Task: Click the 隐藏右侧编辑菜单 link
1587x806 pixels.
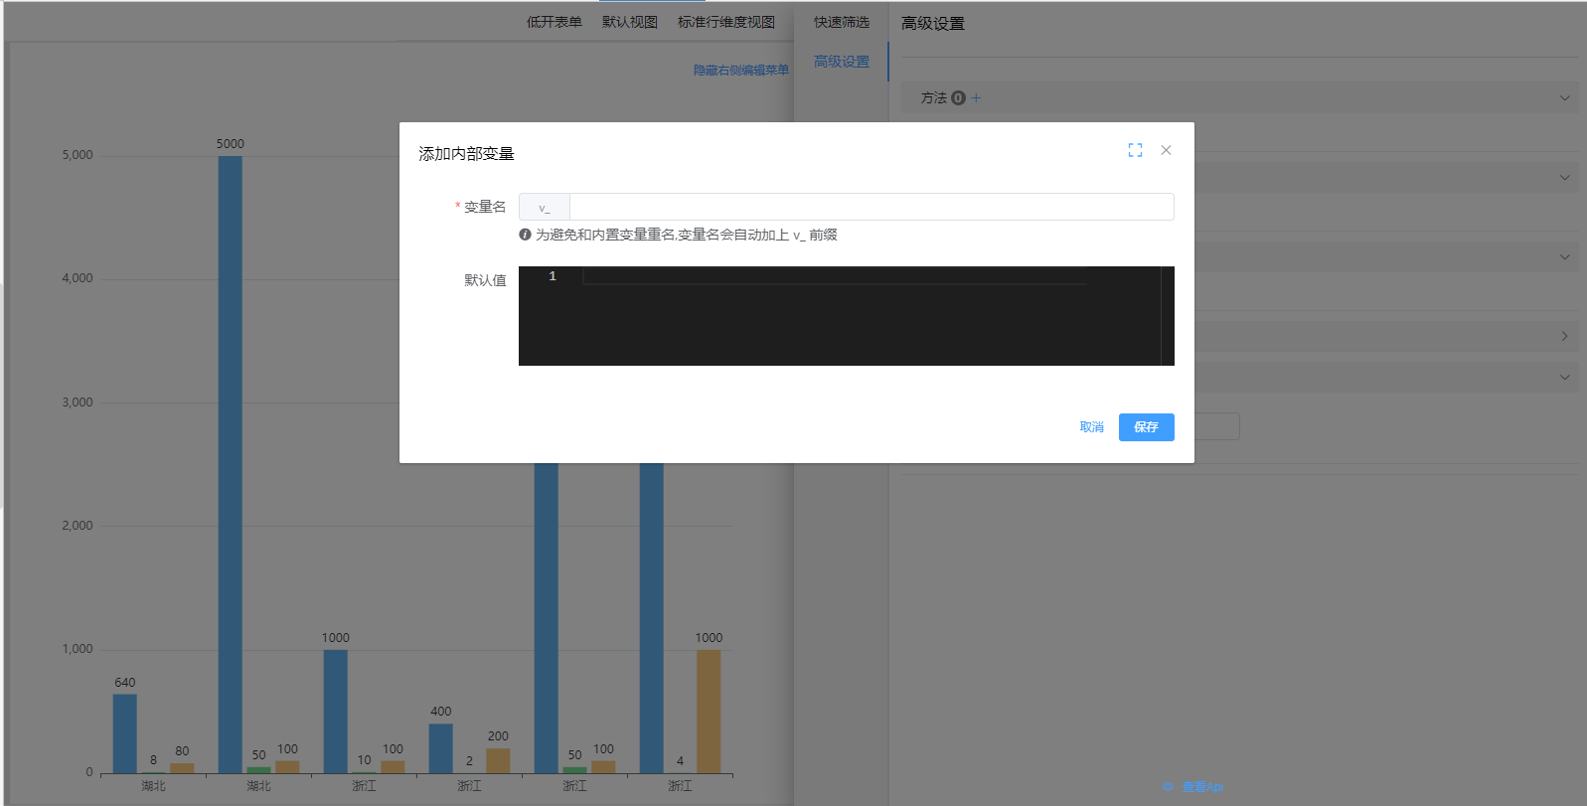Action: [740, 70]
